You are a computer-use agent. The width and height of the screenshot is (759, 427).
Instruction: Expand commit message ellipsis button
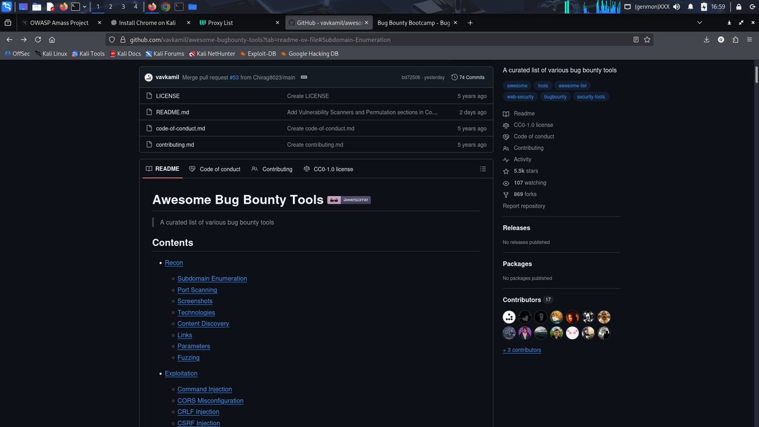(304, 77)
